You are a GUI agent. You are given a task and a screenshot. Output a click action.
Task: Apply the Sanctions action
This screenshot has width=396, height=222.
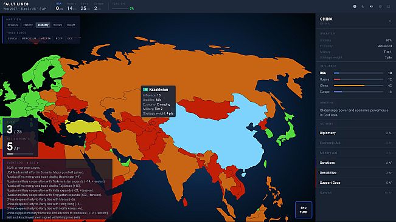[x=356, y=163]
